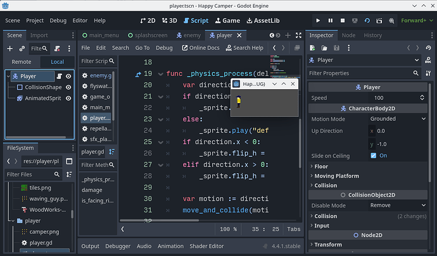Switch the scene tree to Local
Viewport: 437px width, 256px height.
[x=58, y=62]
